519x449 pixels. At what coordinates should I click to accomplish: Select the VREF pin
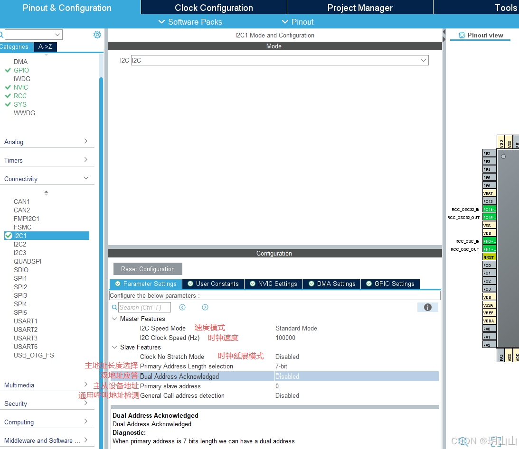click(x=489, y=313)
